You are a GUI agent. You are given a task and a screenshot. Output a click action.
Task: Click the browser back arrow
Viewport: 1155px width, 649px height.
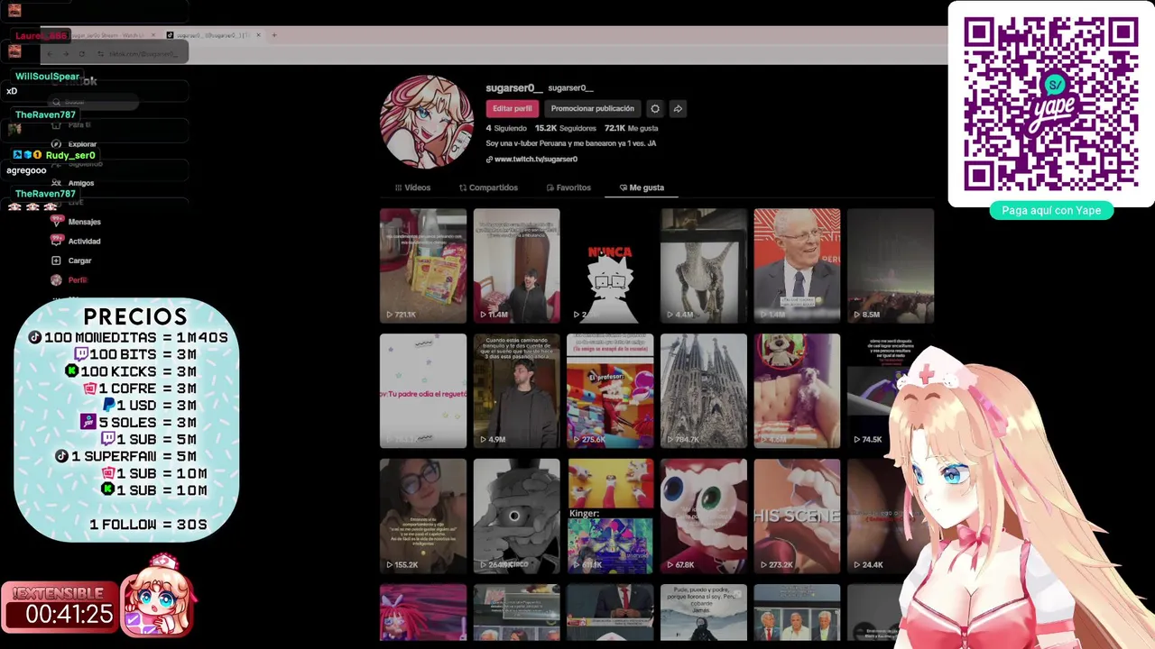click(x=50, y=54)
